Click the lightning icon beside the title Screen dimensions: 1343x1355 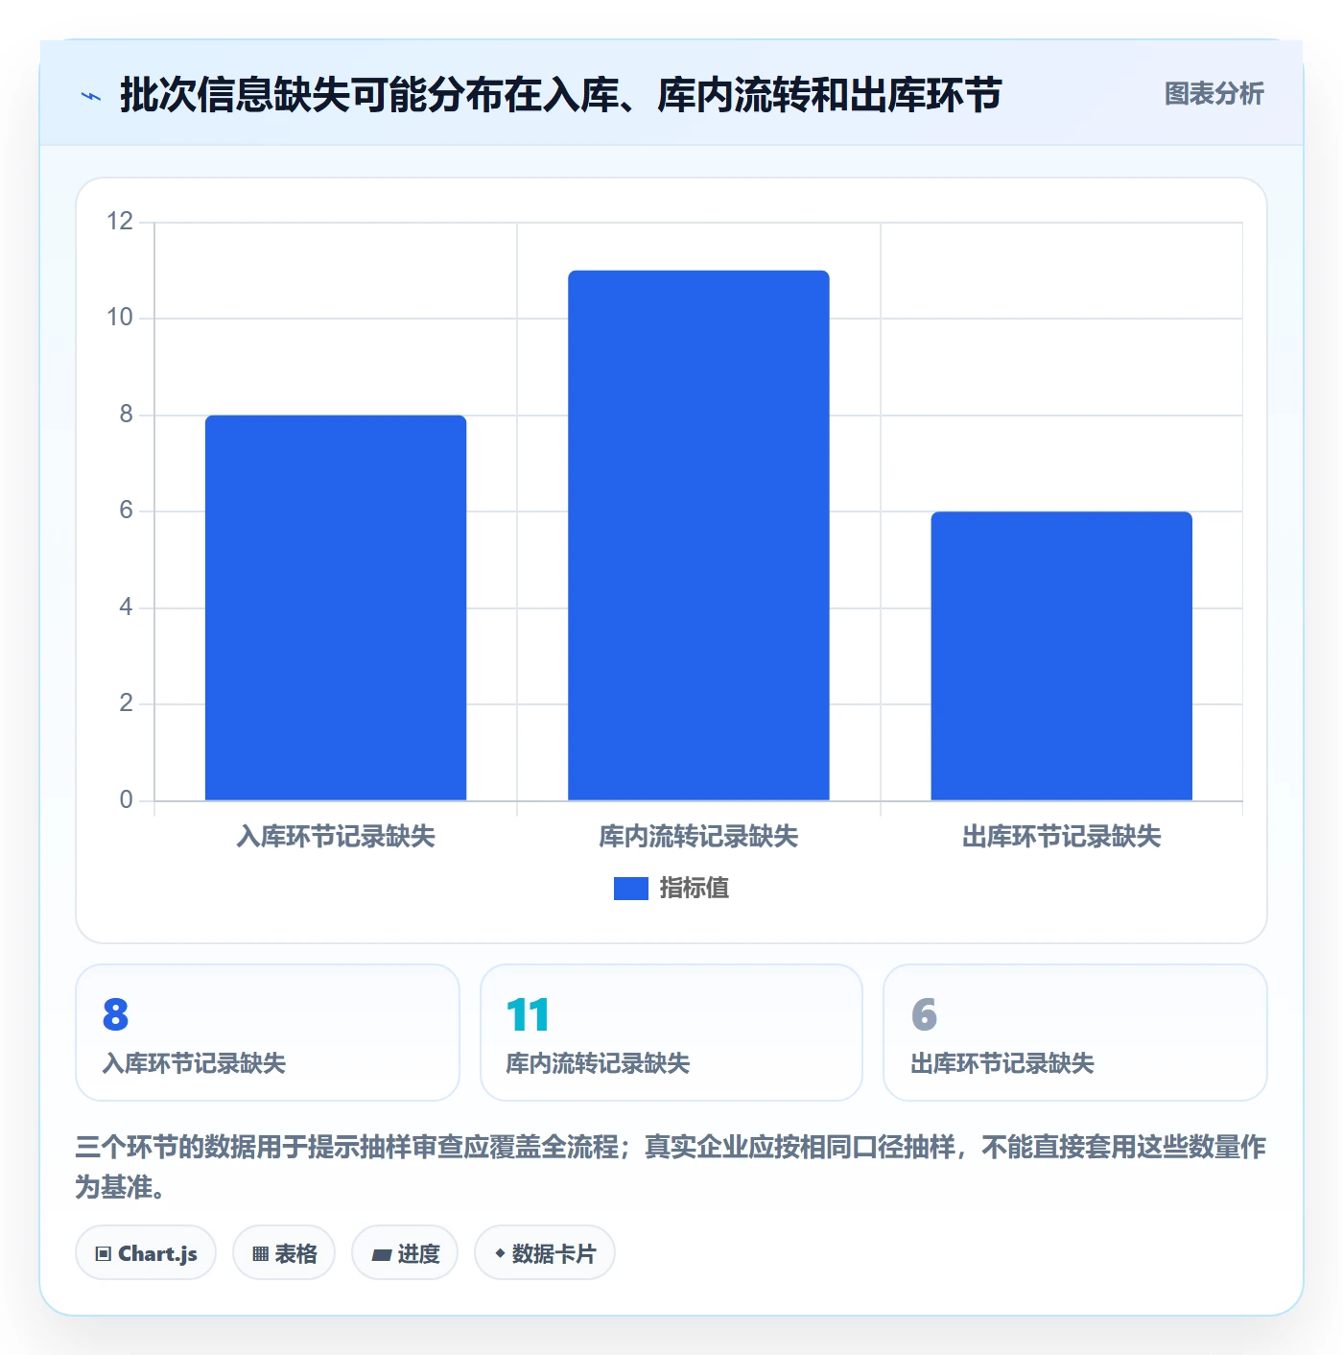(x=91, y=96)
